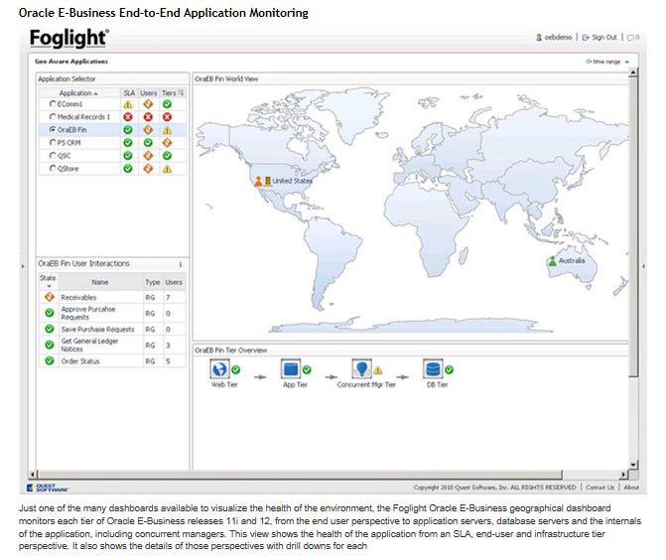The width and height of the screenshot is (666, 560).
Task: Sort by the Application column header
Action: [79, 93]
